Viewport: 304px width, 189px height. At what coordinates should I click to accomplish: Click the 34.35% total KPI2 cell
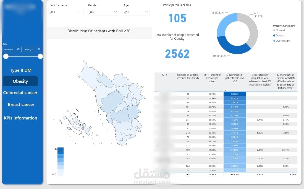pyautogui.click(x=235, y=174)
